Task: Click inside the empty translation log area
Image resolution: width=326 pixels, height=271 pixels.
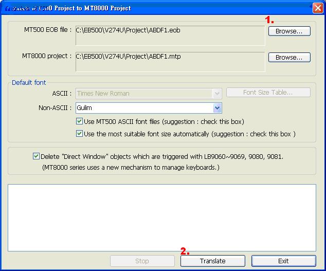Action: [x=162, y=218]
